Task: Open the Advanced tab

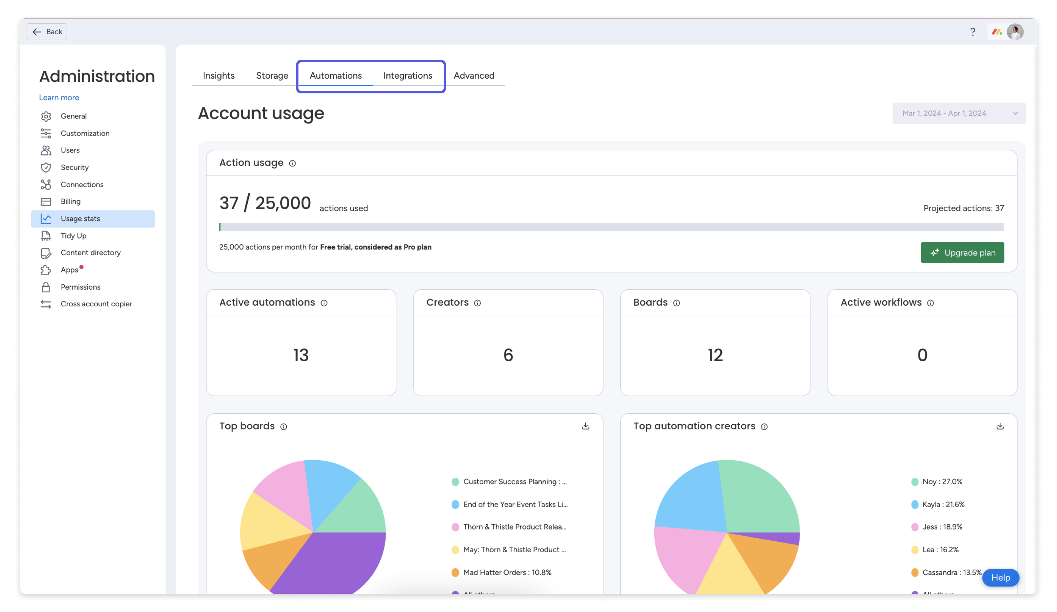Action: point(474,76)
